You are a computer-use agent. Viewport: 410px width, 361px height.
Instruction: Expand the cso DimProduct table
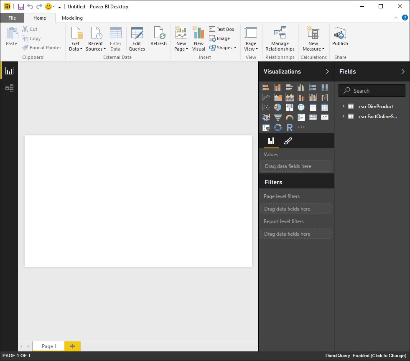[x=344, y=106]
